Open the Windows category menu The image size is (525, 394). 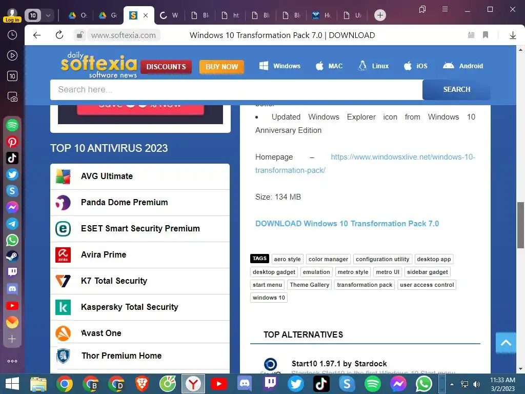[280, 66]
